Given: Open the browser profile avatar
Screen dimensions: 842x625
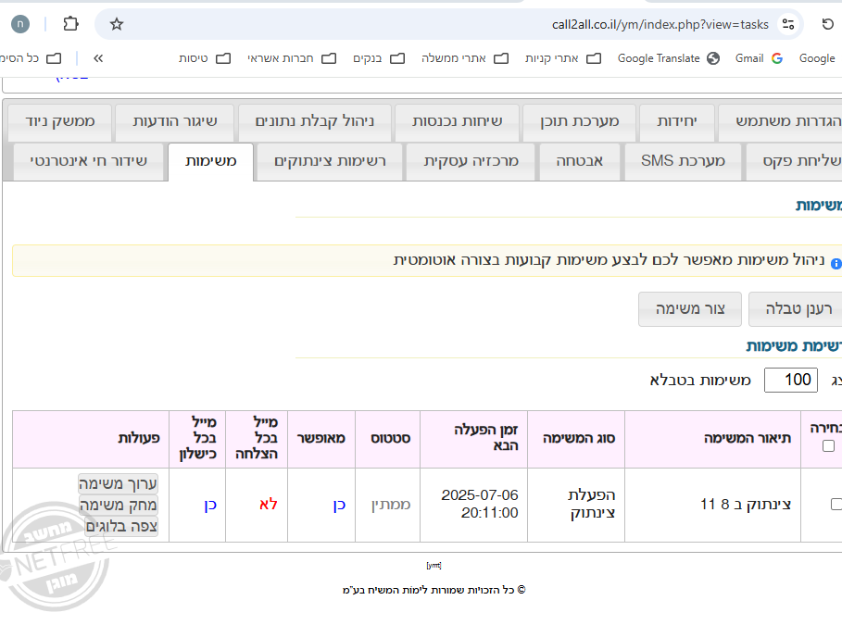Looking at the screenshot, I should 20,24.
